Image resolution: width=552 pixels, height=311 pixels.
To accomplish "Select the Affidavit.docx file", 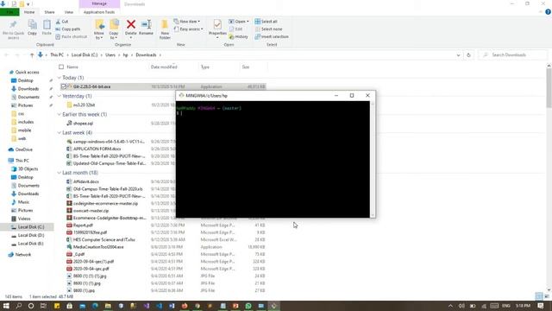I will coord(86,181).
